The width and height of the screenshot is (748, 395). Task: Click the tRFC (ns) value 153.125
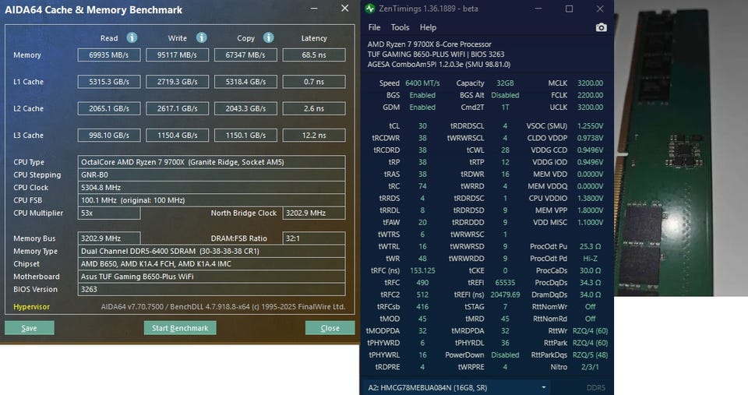click(422, 270)
